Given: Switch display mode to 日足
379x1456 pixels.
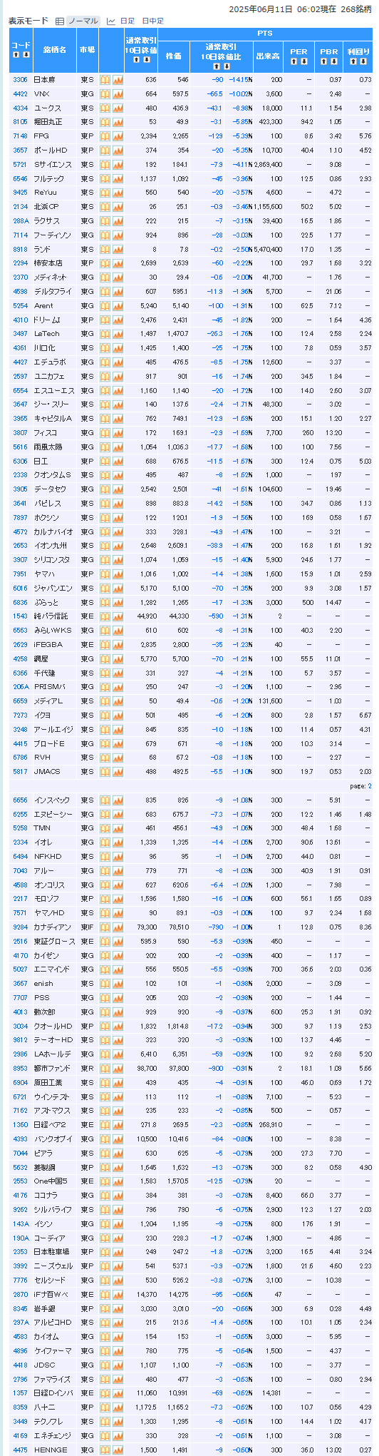Looking at the screenshot, I should (127, 21).
